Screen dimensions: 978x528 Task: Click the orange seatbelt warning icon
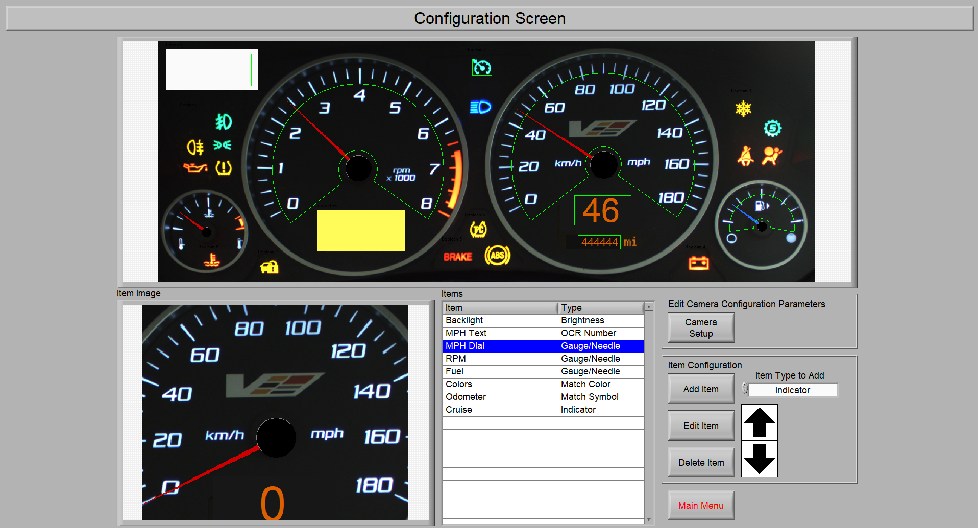(x=745, y=156)
